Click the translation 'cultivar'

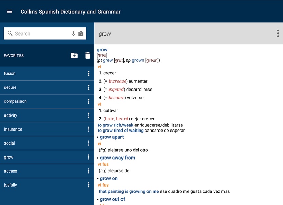tap(111, 111)
